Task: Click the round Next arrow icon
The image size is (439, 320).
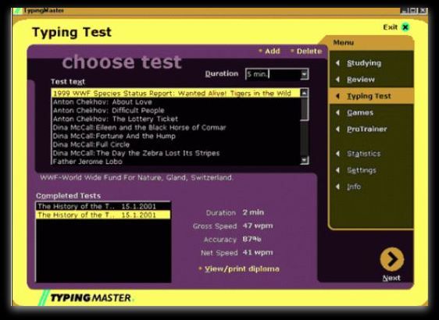Action: (x=391, y=259)
